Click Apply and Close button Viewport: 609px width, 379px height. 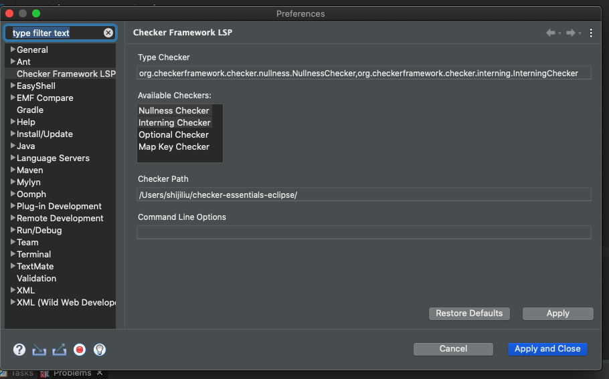click(547, 349)
